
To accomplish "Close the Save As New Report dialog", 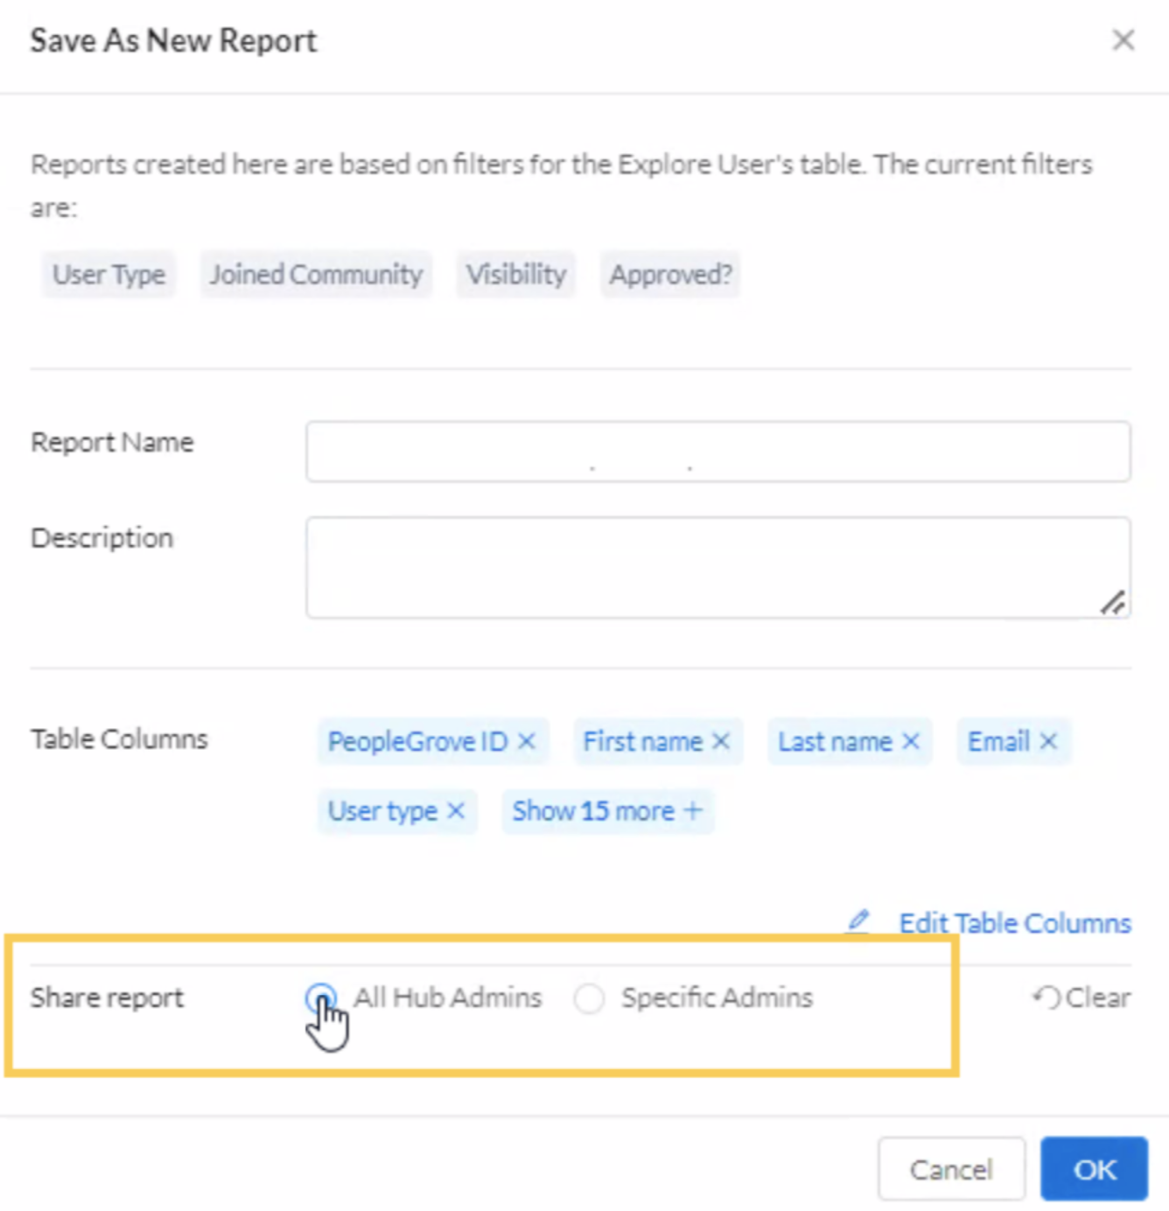I will (1123, 40).
